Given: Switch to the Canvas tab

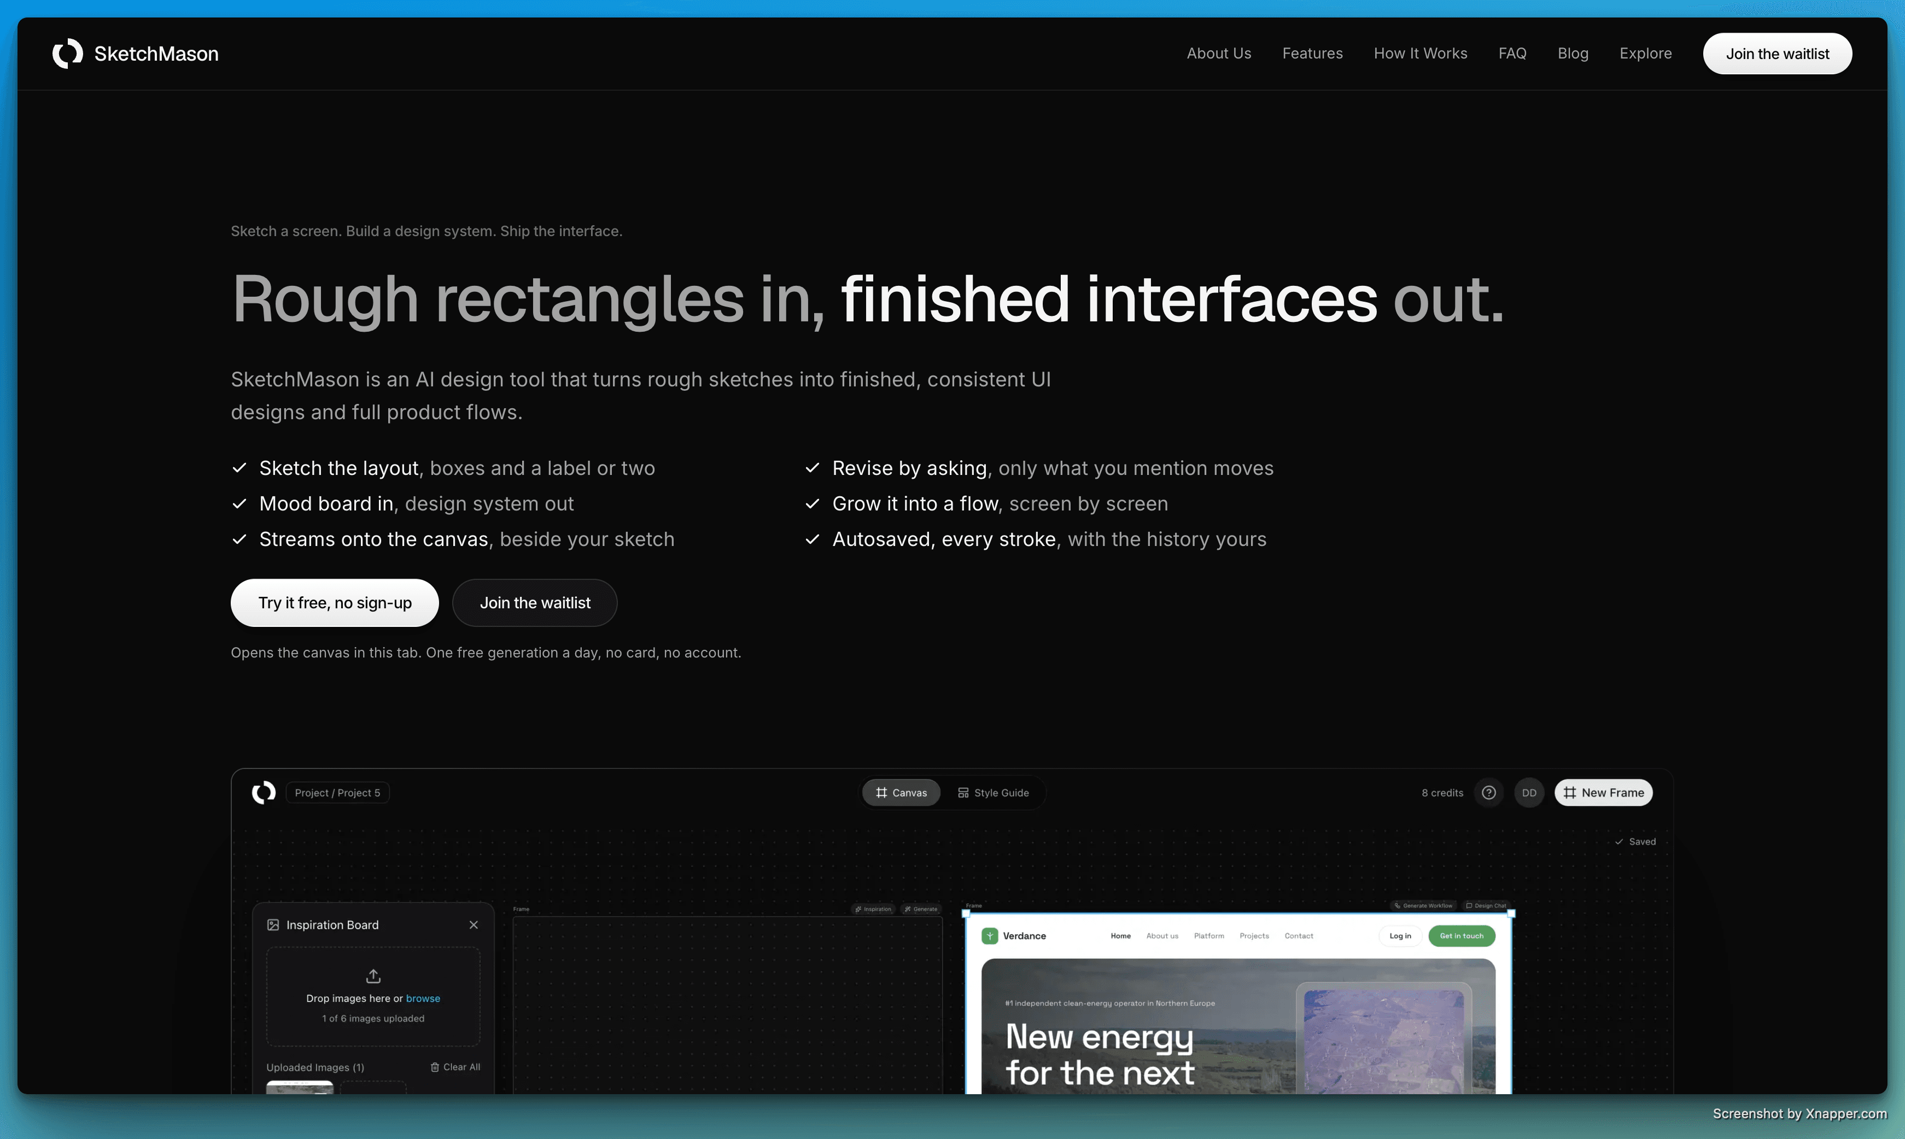Looking at the screenshot, I should pyautogui.click(x=901, y=793).
